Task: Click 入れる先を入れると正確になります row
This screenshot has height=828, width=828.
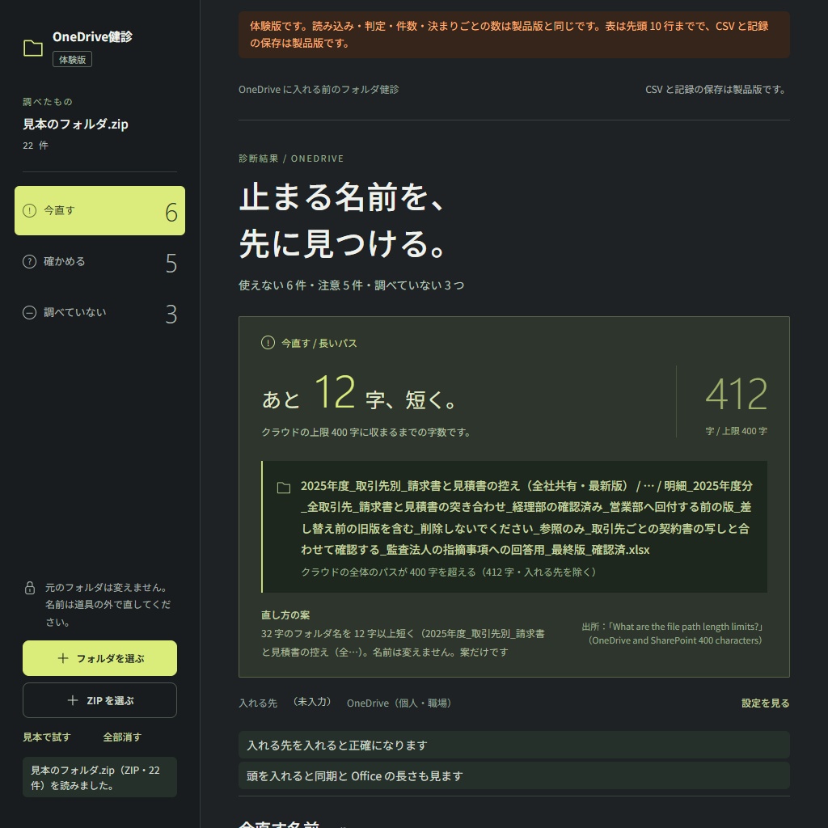Action: [513, 745]
